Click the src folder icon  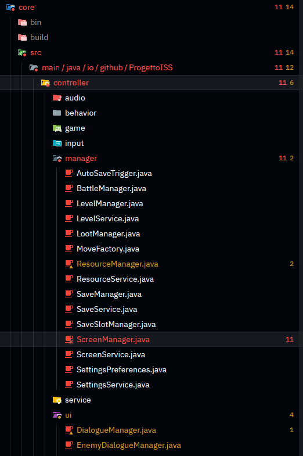(23, 53)
